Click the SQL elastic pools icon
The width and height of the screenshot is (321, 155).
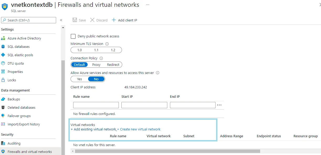point(3,55)
